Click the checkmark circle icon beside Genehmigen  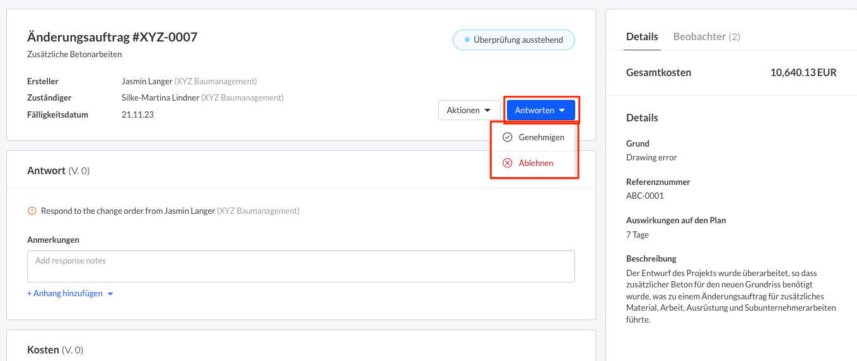pyautogui.click(x=507, y=137)
